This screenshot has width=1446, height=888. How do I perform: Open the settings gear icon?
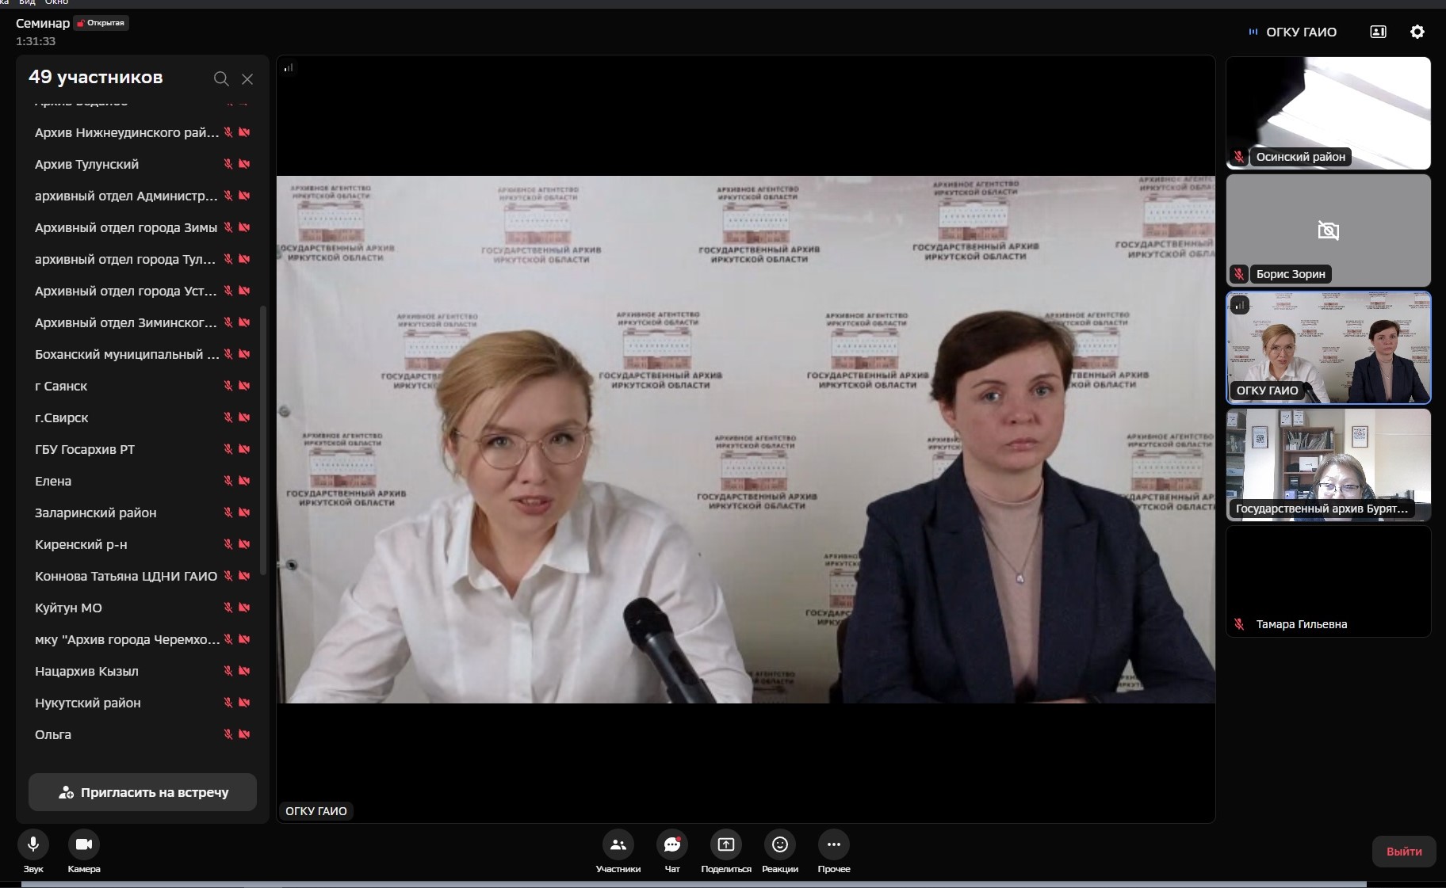point(1417,32)
